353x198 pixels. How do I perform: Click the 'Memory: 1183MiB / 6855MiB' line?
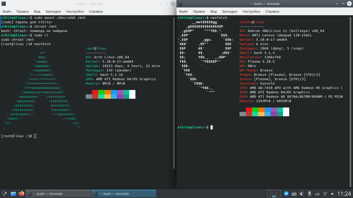click(265, 101)
